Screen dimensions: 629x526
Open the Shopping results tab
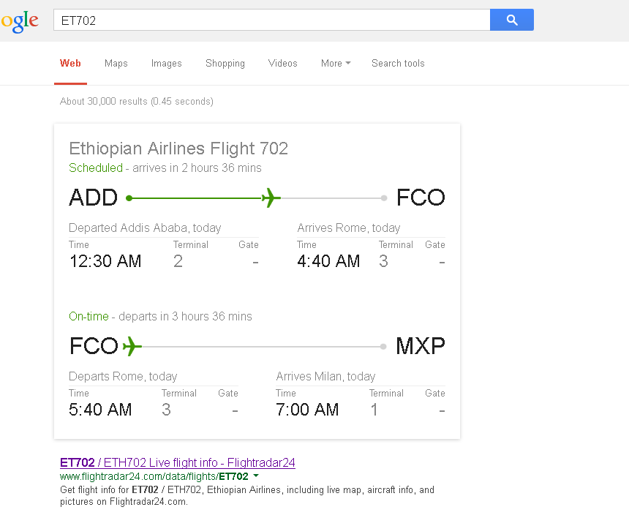coord(225,64)
